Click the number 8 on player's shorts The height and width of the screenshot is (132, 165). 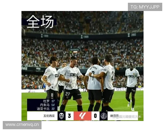click(x=52, y=95)
